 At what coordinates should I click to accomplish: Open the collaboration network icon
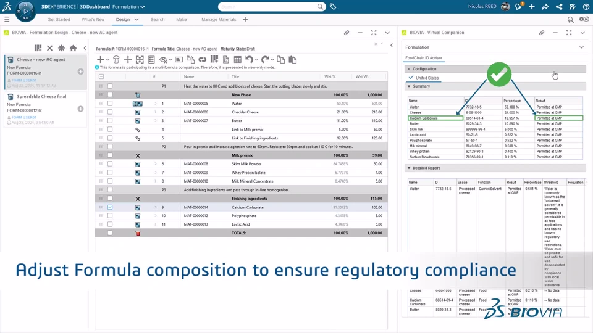(559, 6)
